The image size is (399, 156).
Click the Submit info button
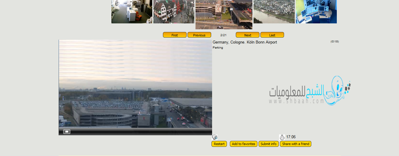(x=269, y=144)
